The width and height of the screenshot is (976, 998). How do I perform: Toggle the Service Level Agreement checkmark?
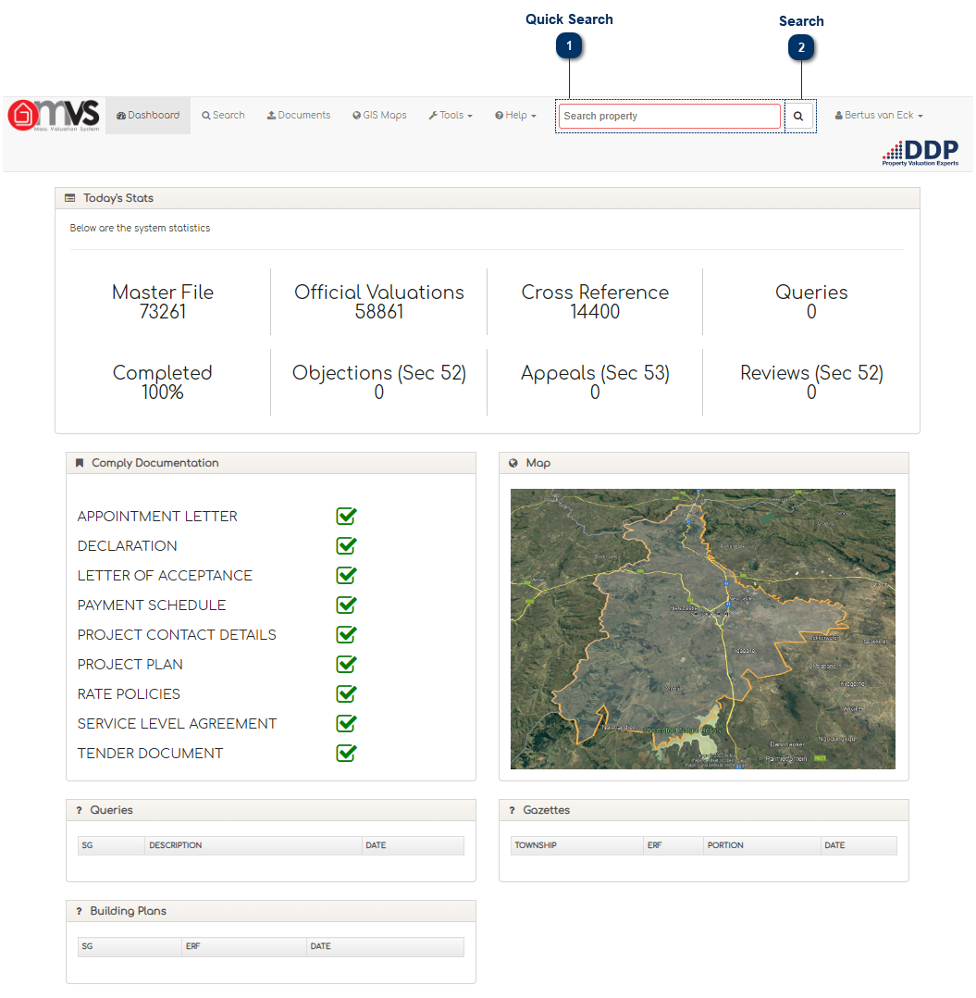[347, 723]
